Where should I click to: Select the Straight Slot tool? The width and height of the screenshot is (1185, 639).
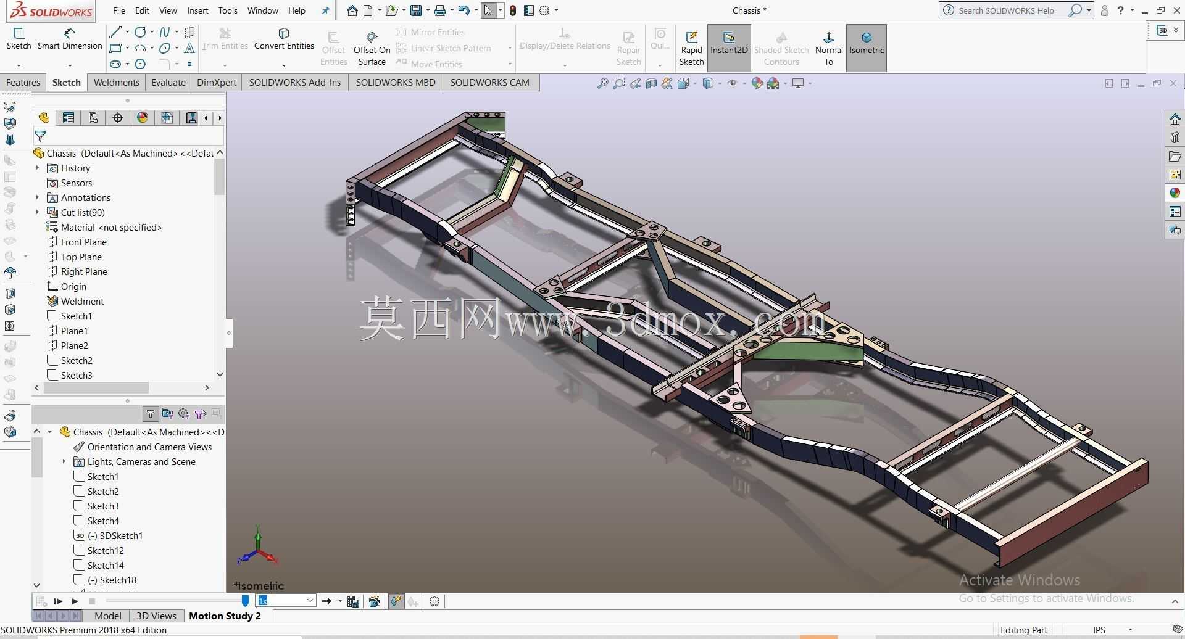click(115, 64)
